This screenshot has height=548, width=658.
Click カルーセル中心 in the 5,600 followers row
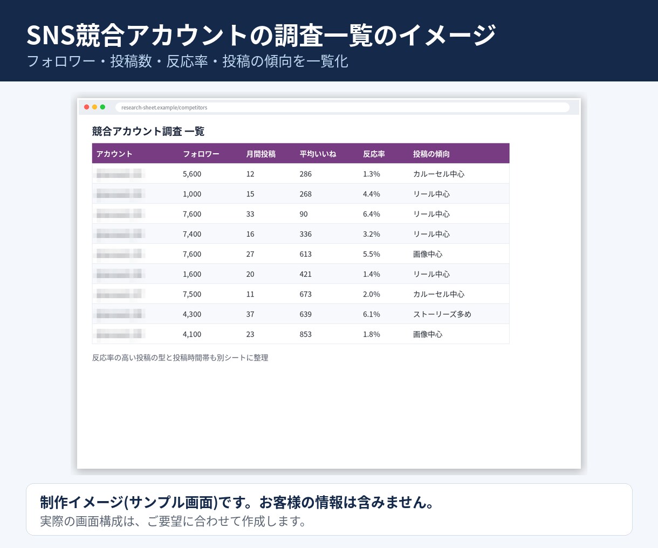click(x=438, y=174)
